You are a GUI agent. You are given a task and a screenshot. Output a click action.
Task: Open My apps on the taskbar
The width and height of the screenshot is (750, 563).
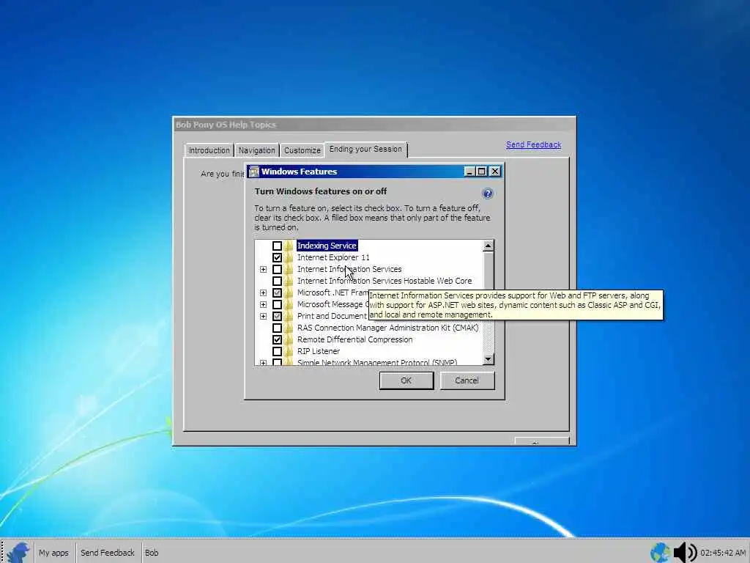pyautogui.click(x=53, y=553)
